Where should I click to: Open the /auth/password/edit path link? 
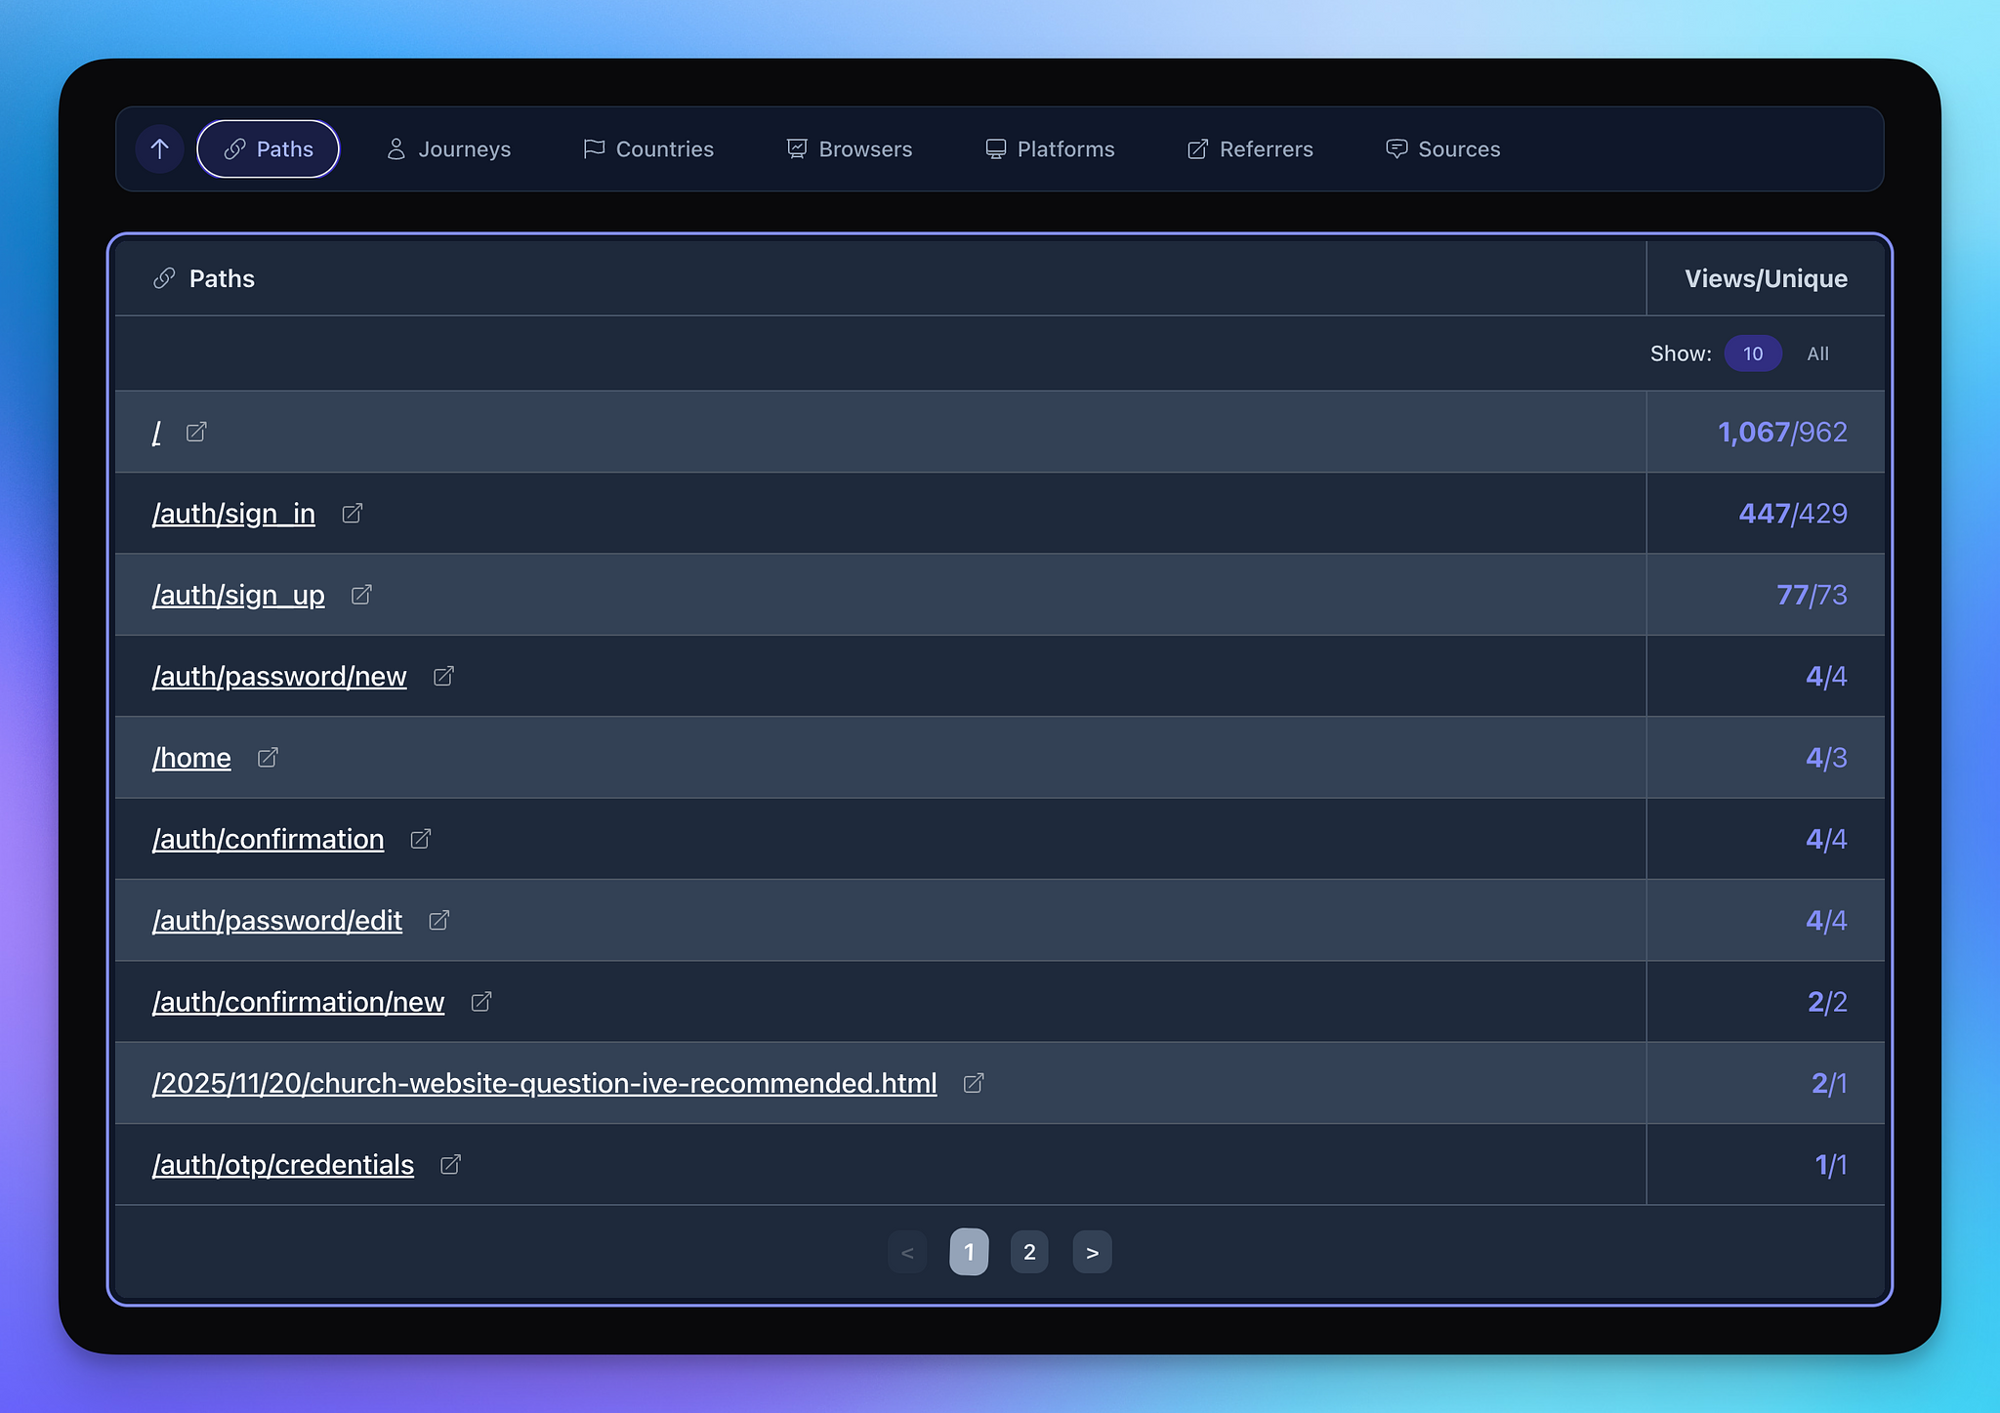click(277, 921)
